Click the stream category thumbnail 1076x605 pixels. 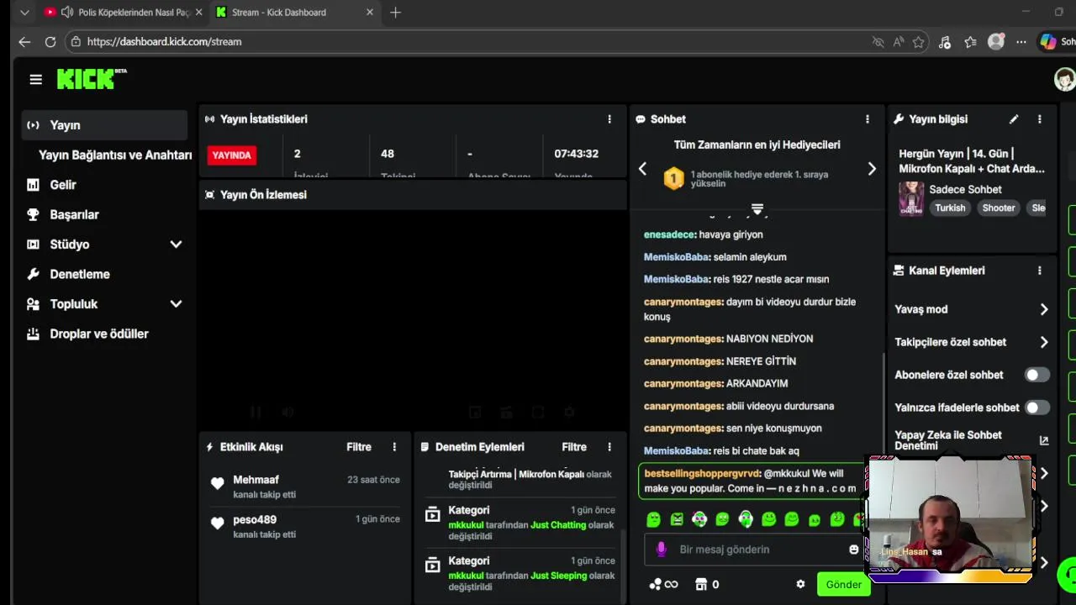tap(911, 199)
